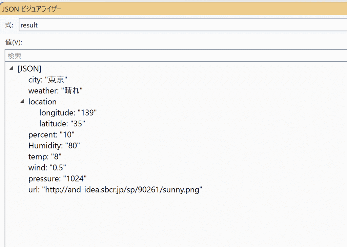The image size is (347, 247).
Task: Collapse the location node arrow
Action: 22,101
